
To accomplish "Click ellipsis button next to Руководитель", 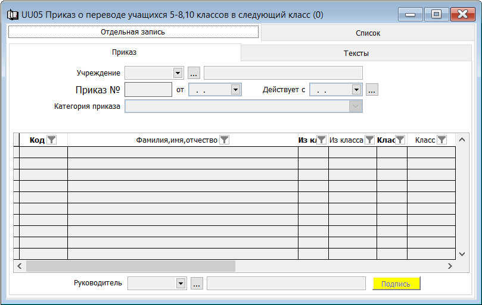I will (x=197, y=284).
